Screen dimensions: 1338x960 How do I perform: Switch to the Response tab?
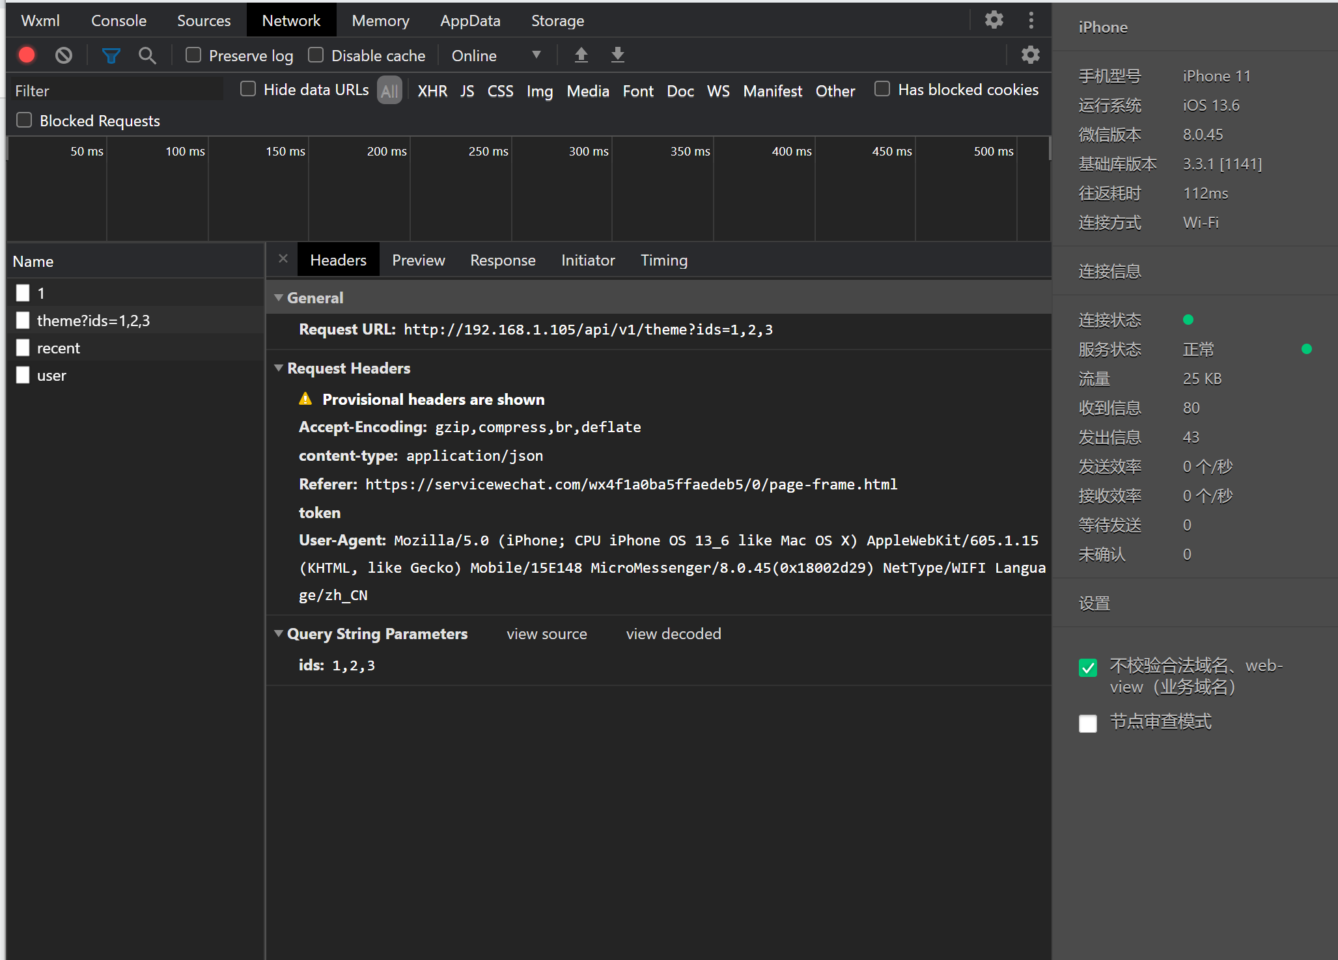[502, 260]
